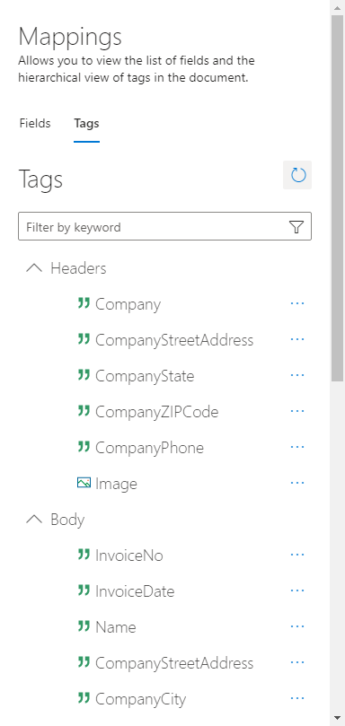Click the quote icon beside Name
This screenshot has height=726, width=345.
pyautogui.click(x=84, y=626)
